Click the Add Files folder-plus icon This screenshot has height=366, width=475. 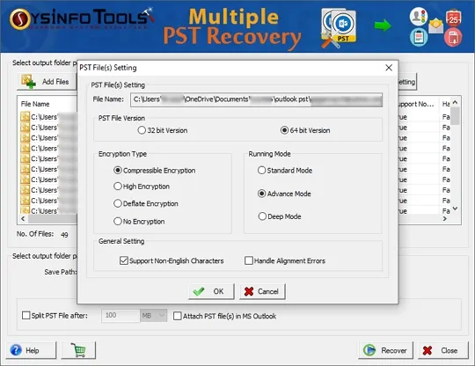click(28, 82)
